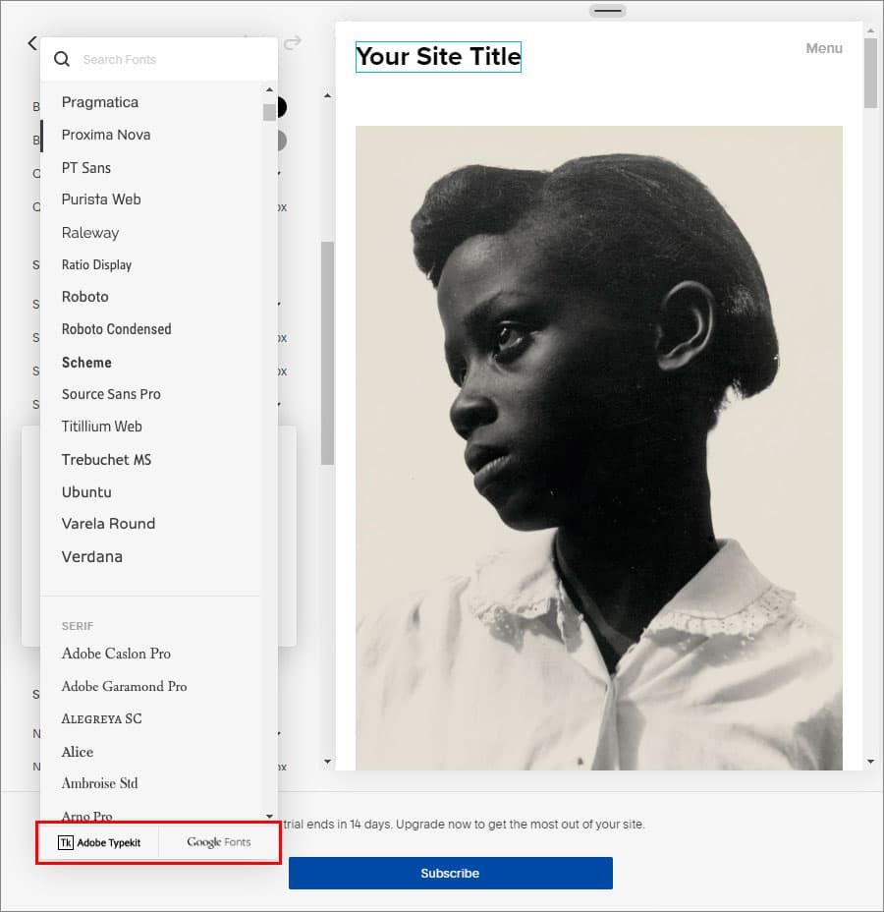This screenshot has height=912, width=884.
Task: Choose the Varela Round font
Action: 108,524
